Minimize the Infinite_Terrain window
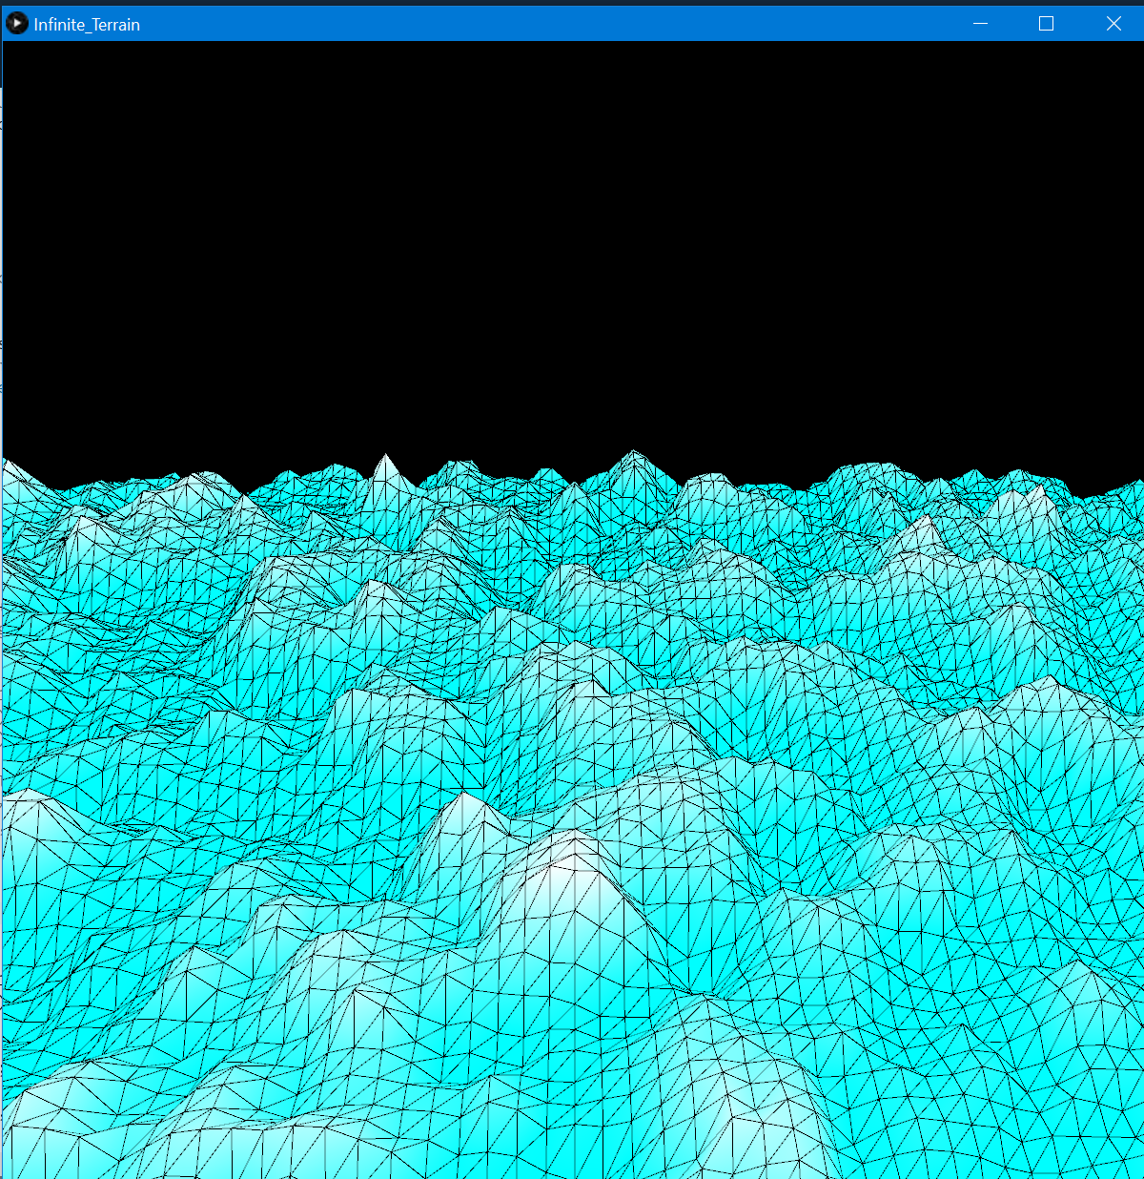1144x1179 pixels. [x=980, y=23]
